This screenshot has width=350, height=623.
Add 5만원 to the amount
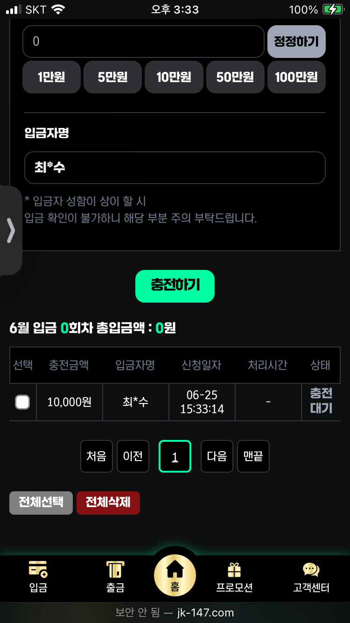[x=112, y=77]
